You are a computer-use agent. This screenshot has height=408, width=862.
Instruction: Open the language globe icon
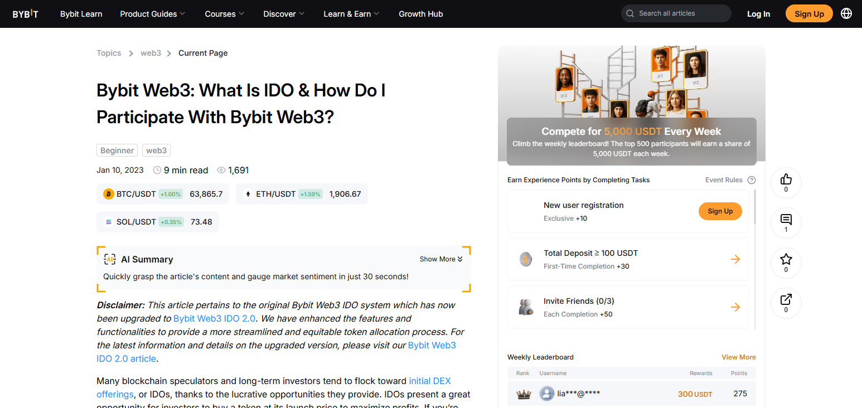pyautogui.click(x=846, y=13)
